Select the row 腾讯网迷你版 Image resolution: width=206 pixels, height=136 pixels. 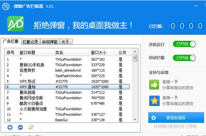[67, 98]
